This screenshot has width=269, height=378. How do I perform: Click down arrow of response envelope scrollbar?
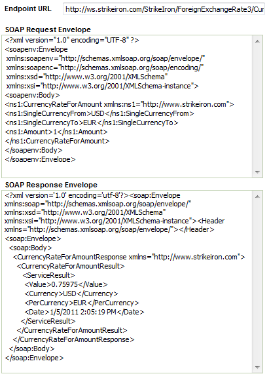[x=257, y=368]
